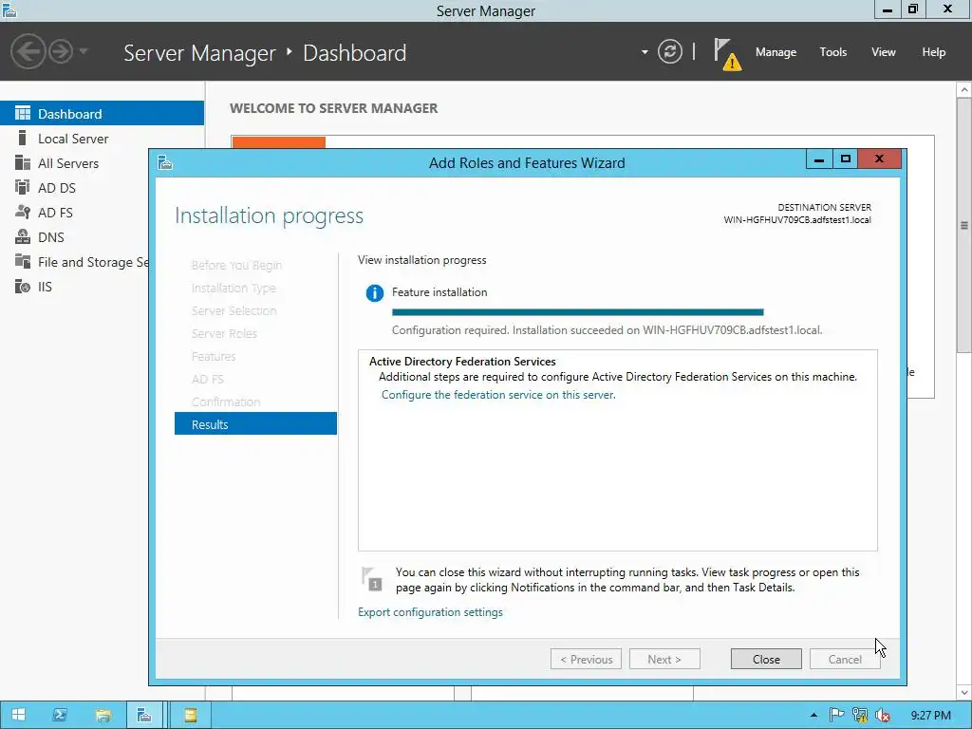Screen dimensions: 972x729
Task: Click Configure the federation service link
Action: 498,395
